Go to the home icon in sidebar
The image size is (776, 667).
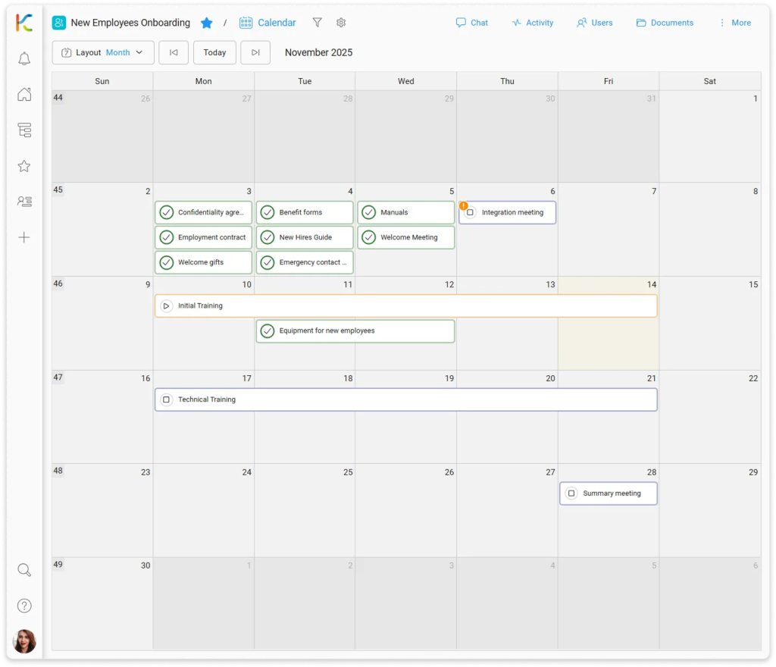click(x=24, y=95)
